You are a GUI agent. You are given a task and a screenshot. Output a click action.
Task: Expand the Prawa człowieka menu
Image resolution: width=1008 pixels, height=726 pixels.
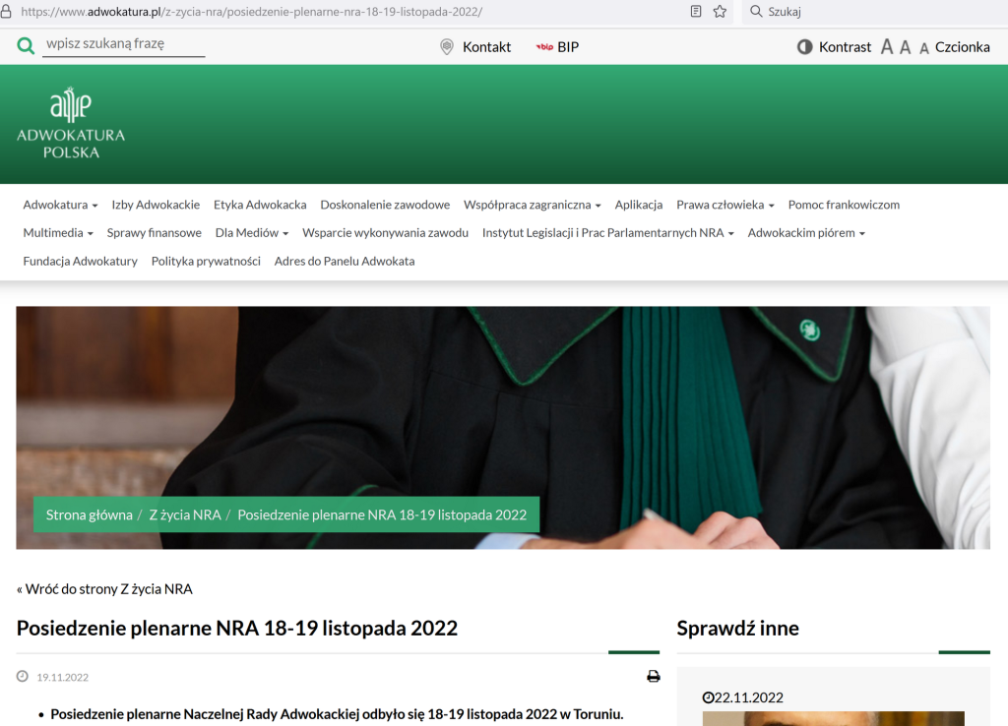(724, 205)
